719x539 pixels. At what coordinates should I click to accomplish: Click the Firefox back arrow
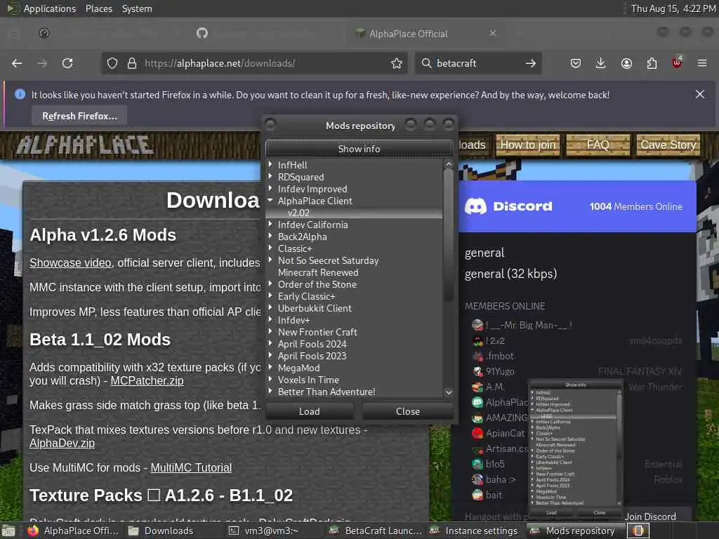tap(17, 63)
